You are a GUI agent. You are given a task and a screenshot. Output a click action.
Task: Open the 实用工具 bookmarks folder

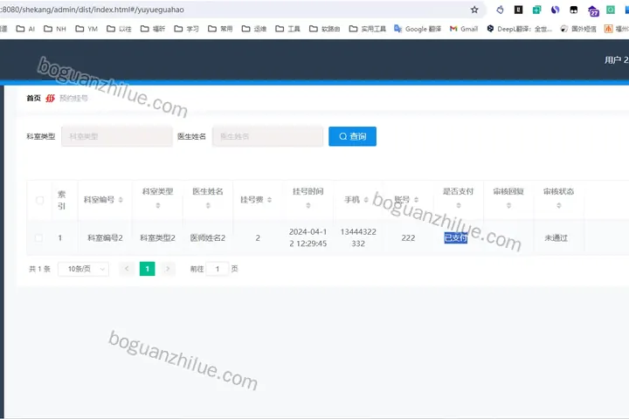(368, 29)
